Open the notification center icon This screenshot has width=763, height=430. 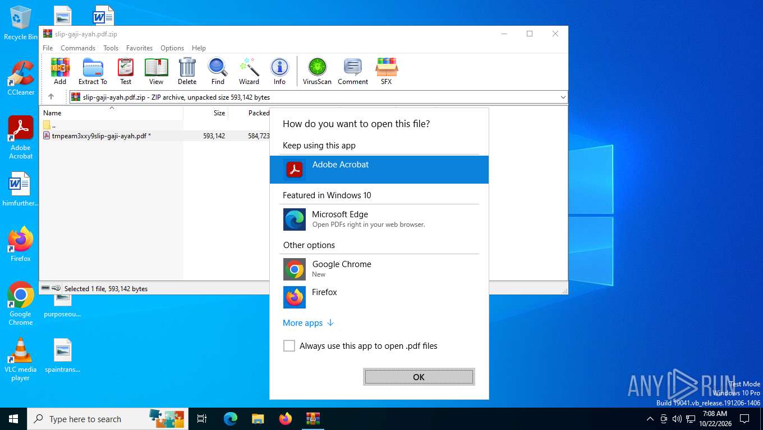pyautogui.click(x=744, y=419)
